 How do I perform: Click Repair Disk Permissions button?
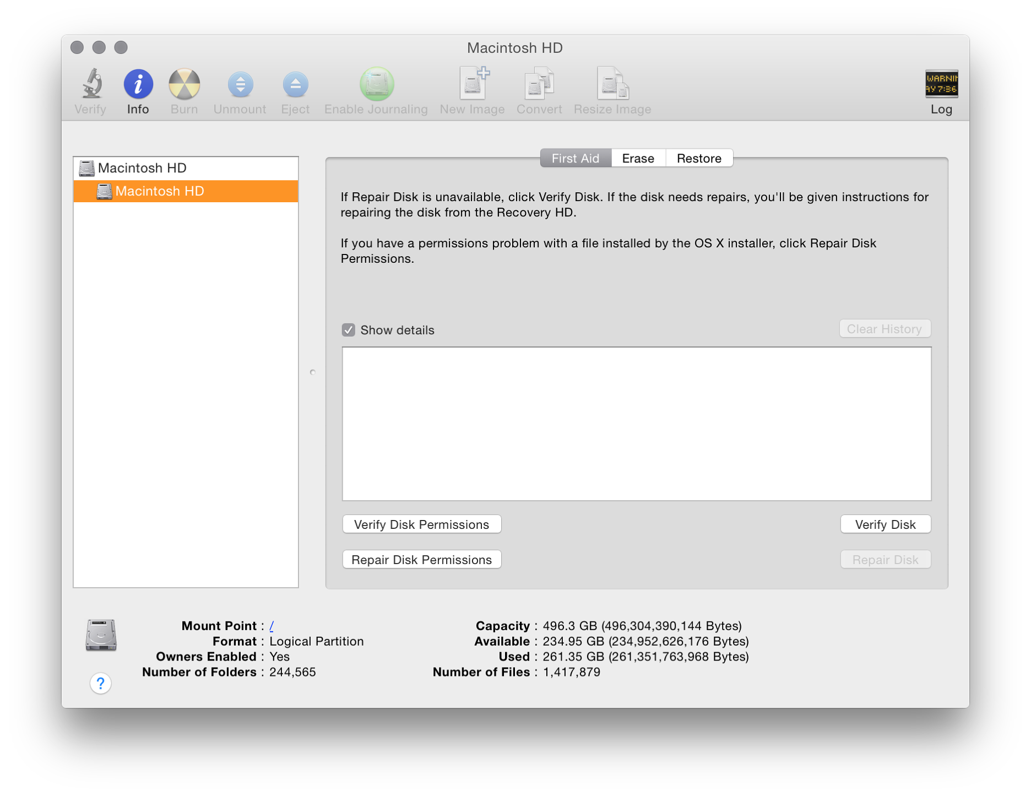[421, 560]
